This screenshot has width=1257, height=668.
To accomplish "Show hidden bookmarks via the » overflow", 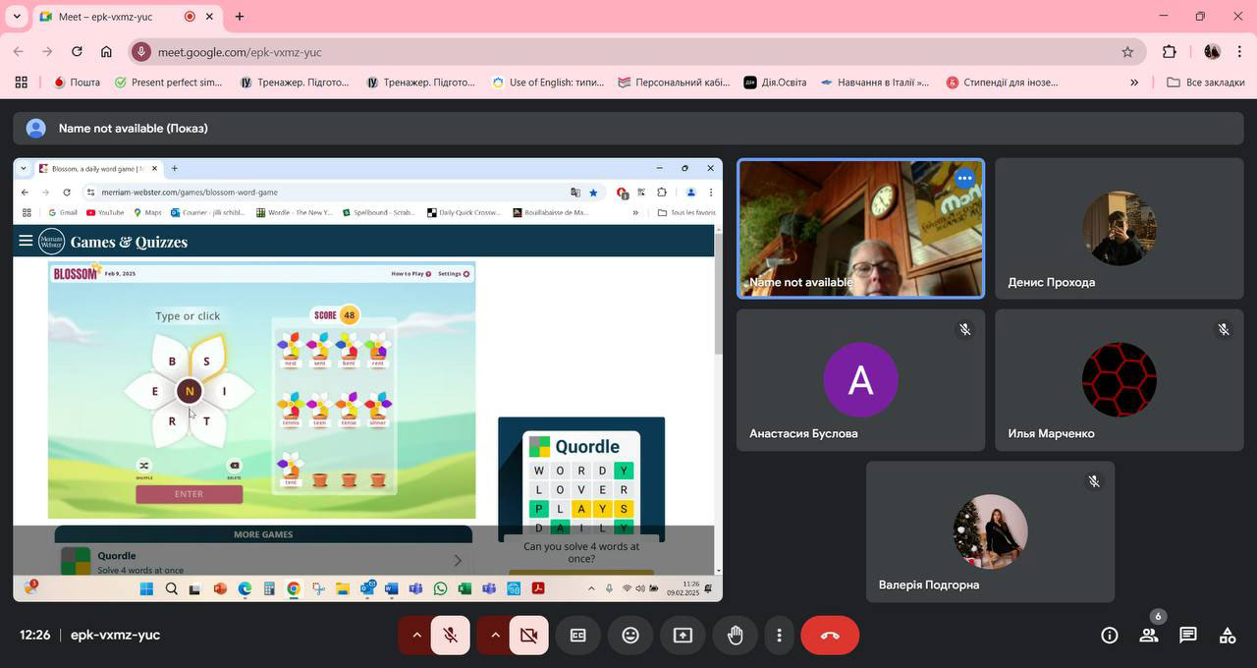I will click(x=1134, y=83).
